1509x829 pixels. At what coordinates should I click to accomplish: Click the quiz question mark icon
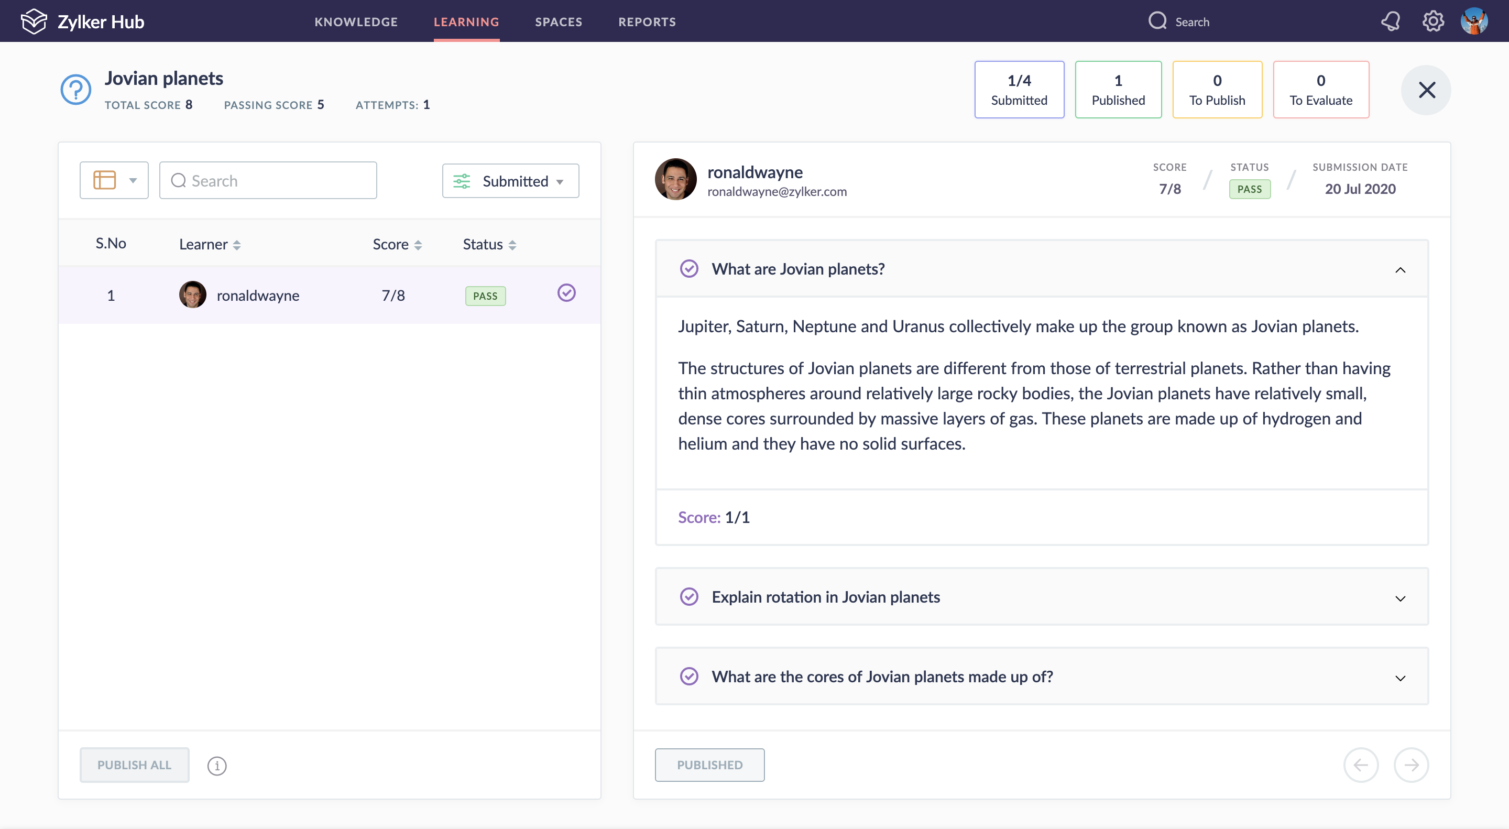pyautogui.click(x=76, y=90)
